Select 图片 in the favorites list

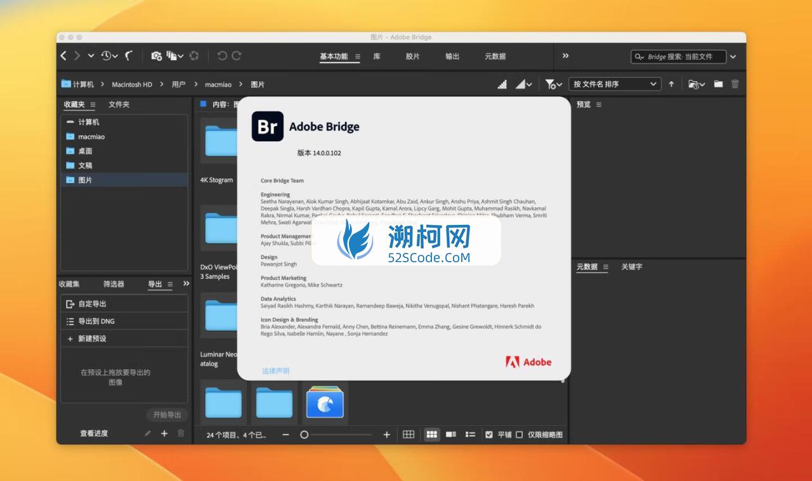pos(124,180)
